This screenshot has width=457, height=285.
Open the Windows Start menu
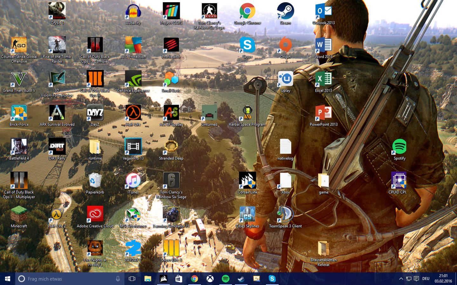coord(8,279)
